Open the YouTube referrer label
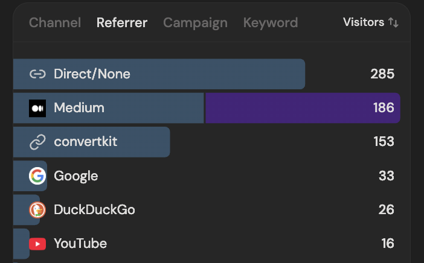The width and height of the screenshot is (424, 263). coord(80,244)
